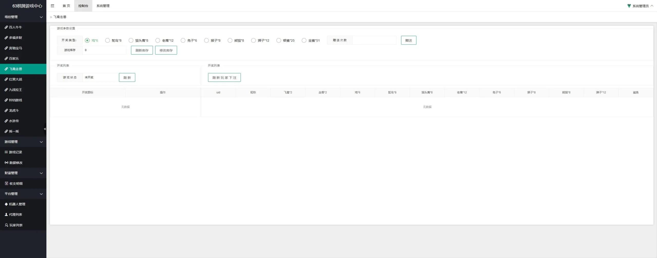Image resolution: width=657 pixels, height=258 pixels.
Task: Click the sidebar menu toggle icon beside 首页
Action: [52, 6]
